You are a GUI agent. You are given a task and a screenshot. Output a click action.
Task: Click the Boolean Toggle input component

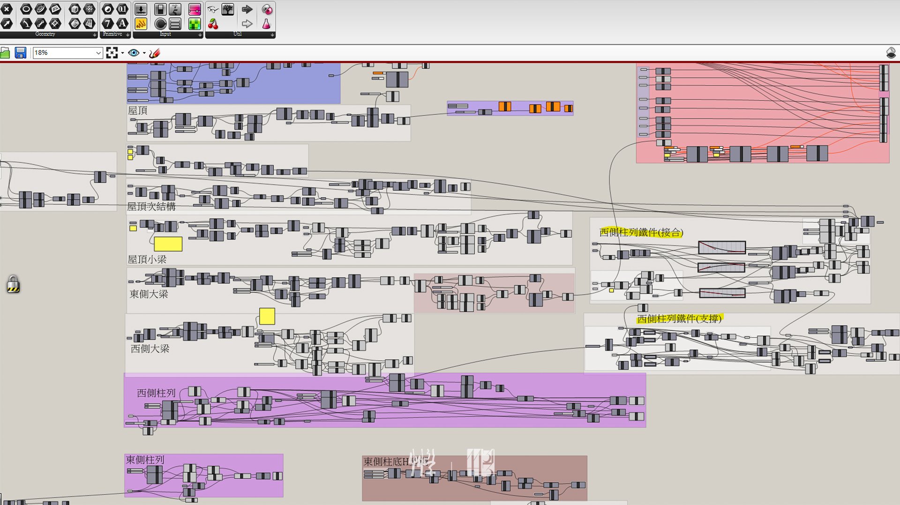tap(160, 9)
